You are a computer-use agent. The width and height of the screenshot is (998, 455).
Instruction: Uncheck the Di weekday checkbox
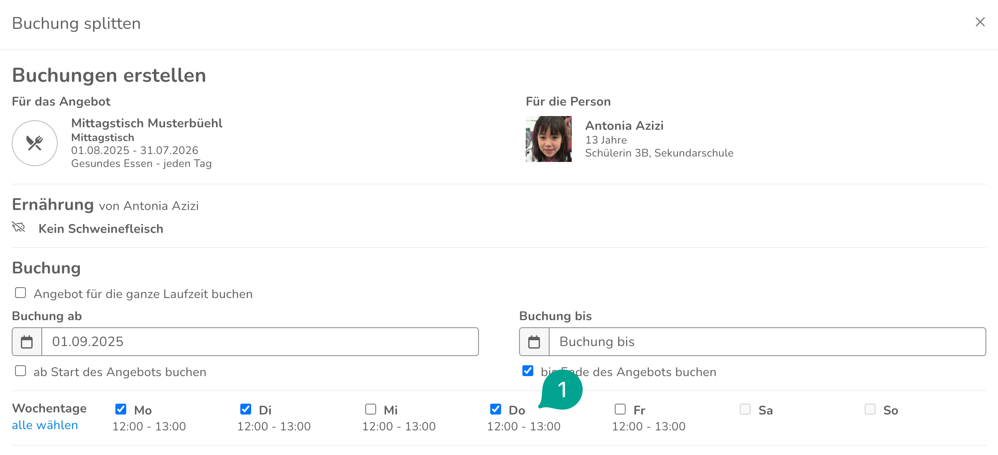[246, 409]
